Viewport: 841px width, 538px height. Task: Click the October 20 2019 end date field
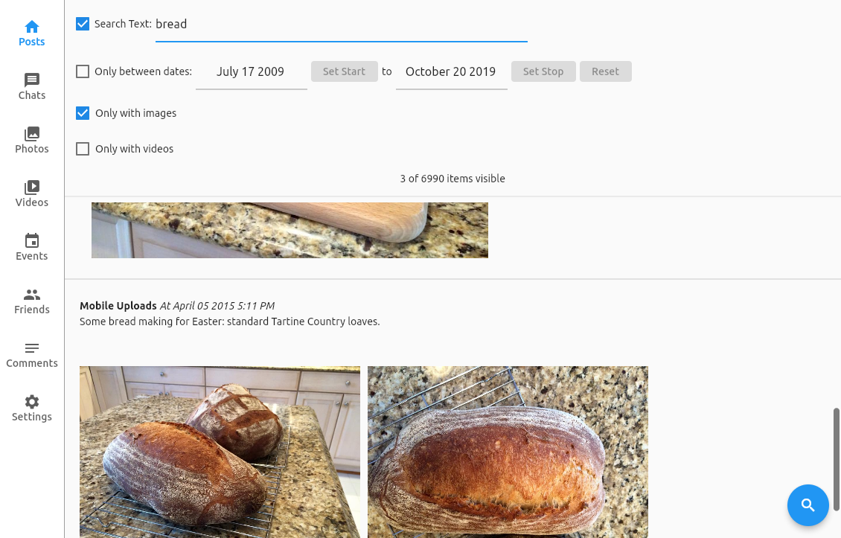(451, 72)
